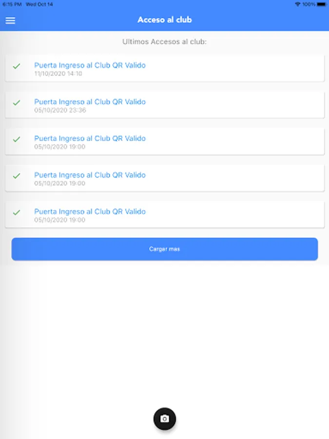The image size is (329, 439).
Task: Open the second Puerta Ingreso al Club link
Action: click(90, 102)
